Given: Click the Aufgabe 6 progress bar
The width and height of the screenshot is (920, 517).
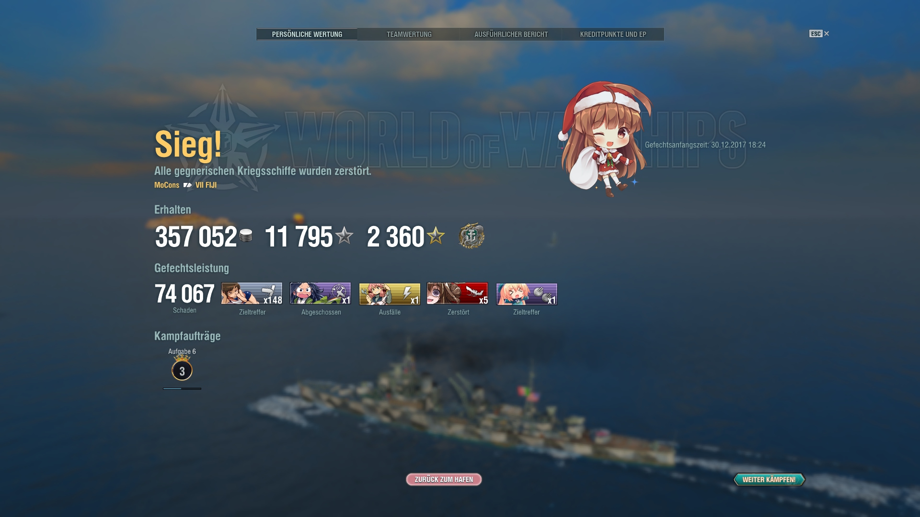Looking at the screenshot, I should pyautogui.click(x=182, y=389).
